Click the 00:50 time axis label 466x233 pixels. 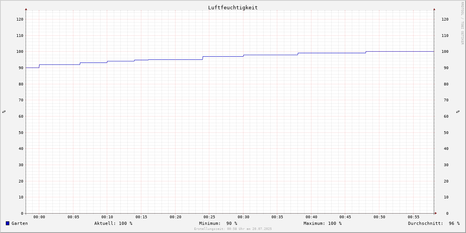379,217
